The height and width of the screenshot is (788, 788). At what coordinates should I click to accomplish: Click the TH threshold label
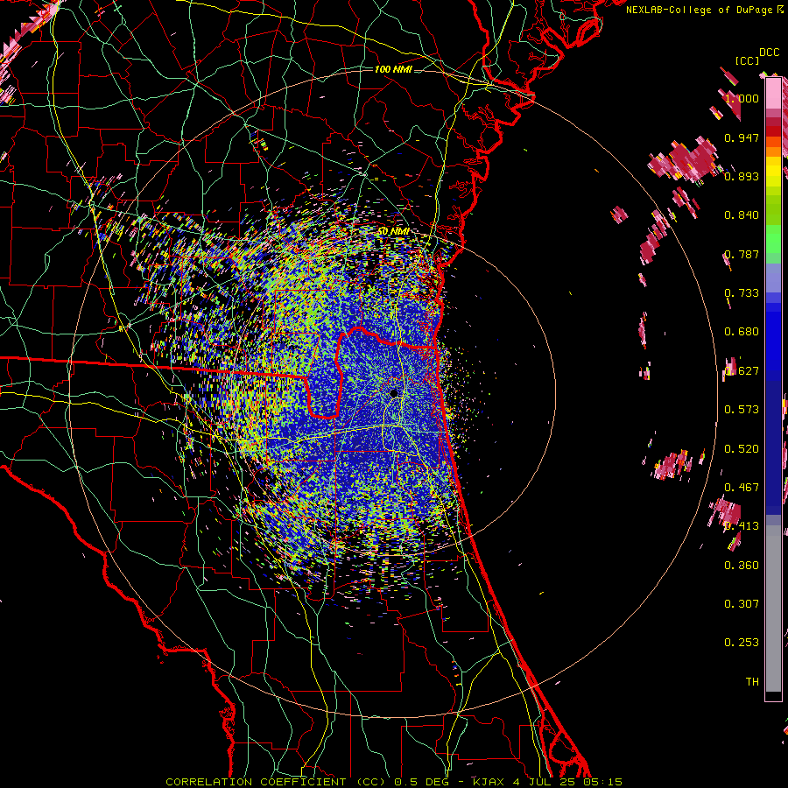tap(752, 682)
